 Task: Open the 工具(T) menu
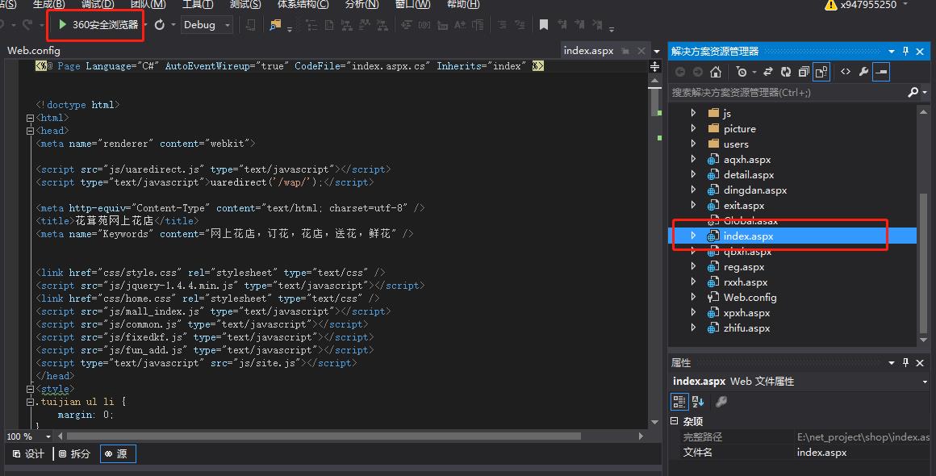197,4
